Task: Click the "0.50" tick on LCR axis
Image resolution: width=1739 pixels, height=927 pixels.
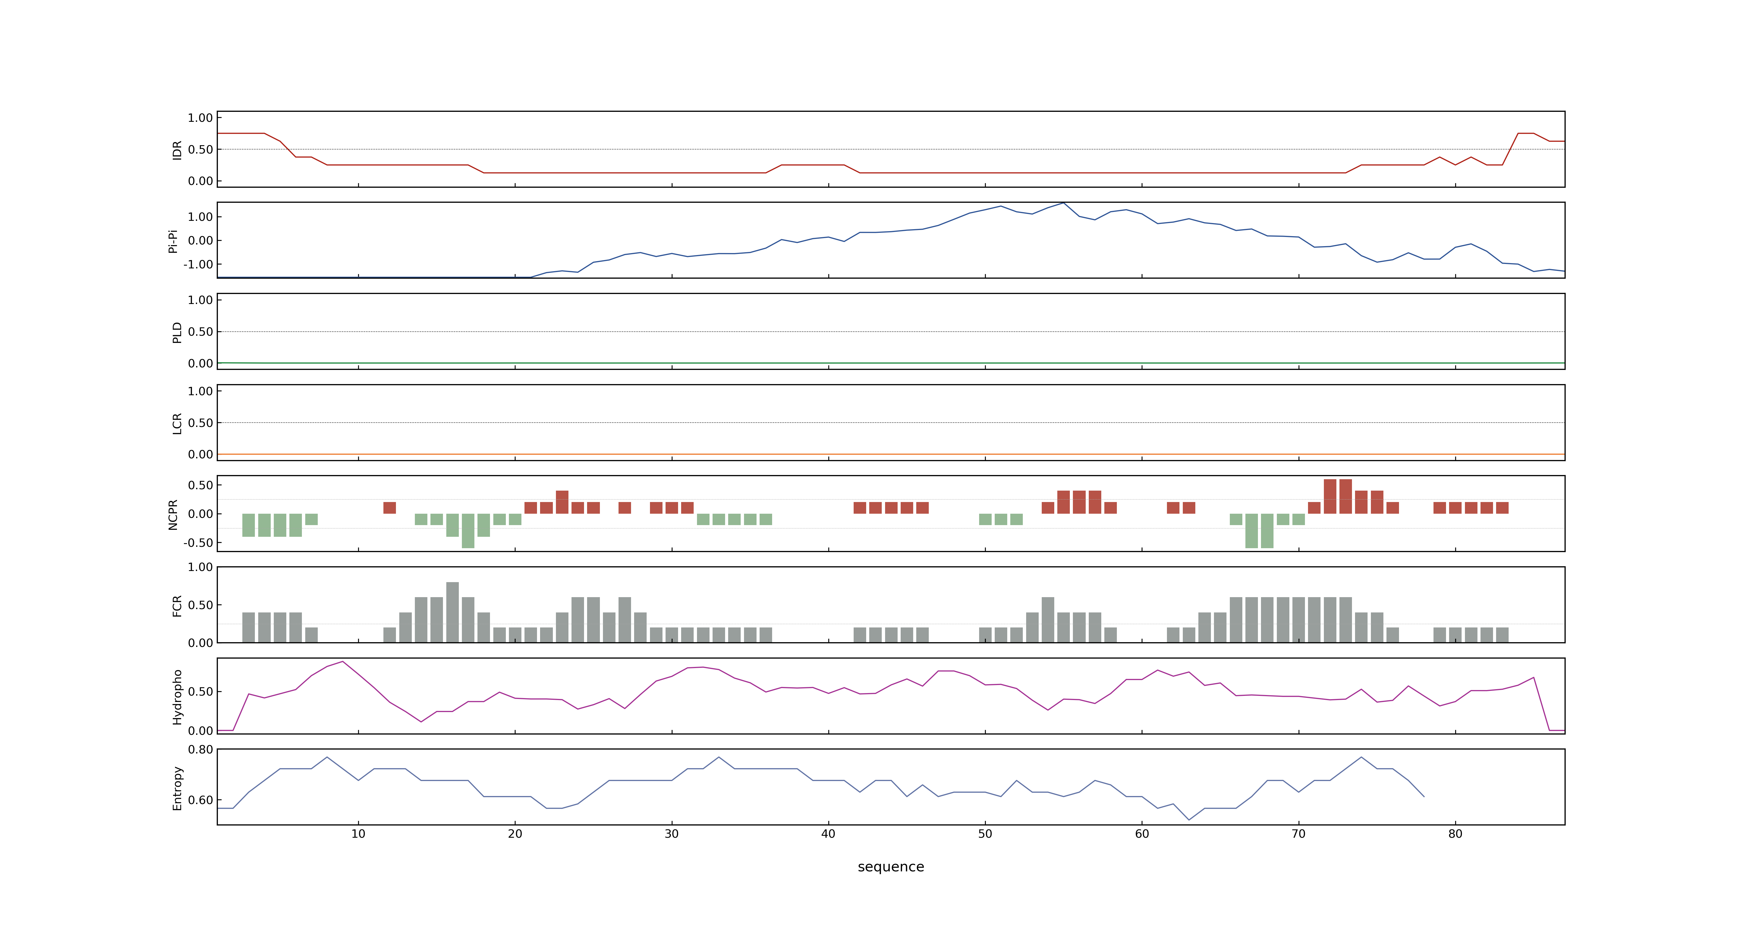Action: pos(201,423)
